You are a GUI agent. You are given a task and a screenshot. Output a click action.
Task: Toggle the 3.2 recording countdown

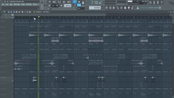[59, 2]
